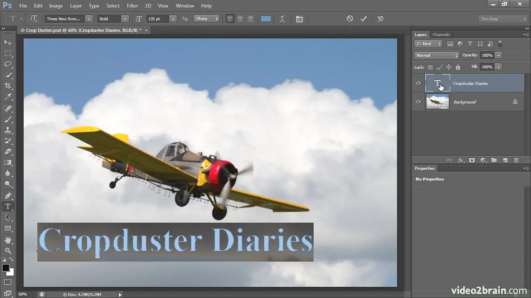
Task: Select the Rectangular Marquee tool
Action: (8, 53)
